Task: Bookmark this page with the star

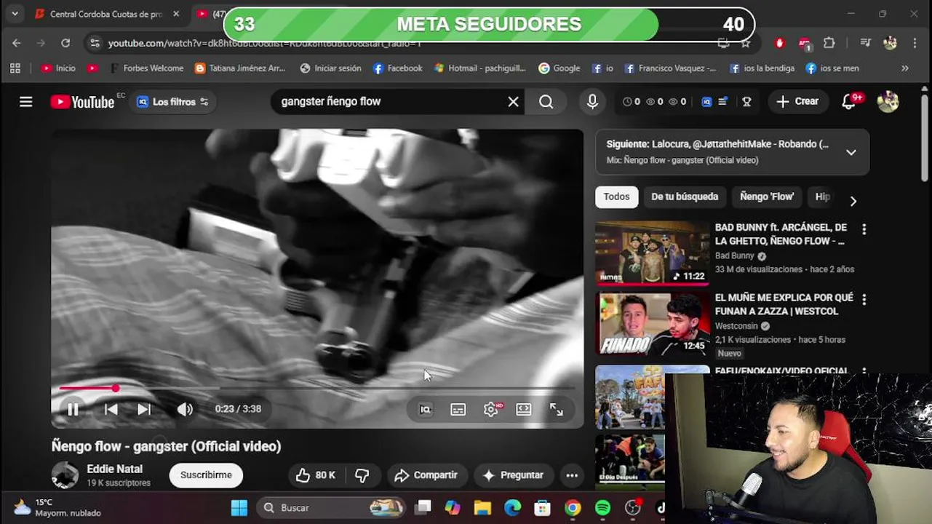Action: (746, 44)
